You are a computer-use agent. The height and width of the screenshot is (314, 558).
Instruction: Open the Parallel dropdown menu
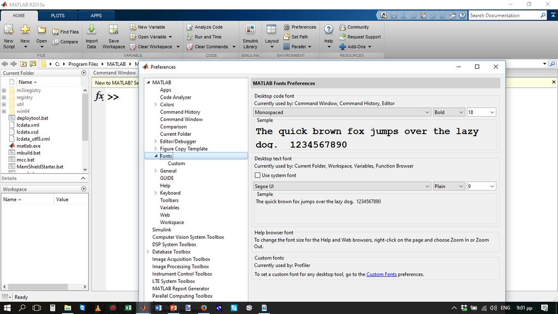(x=298, y=47)
